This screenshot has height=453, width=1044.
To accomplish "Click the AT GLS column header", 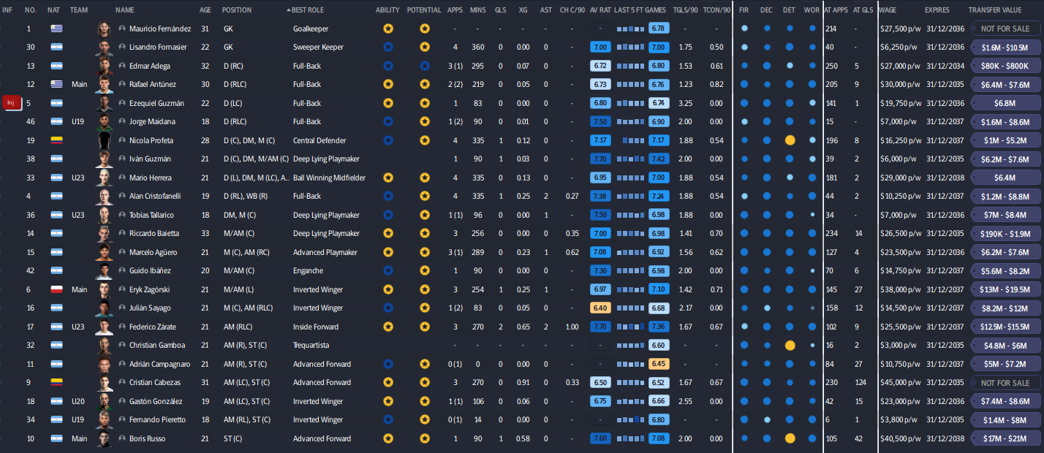I will (x=863, y=10).
